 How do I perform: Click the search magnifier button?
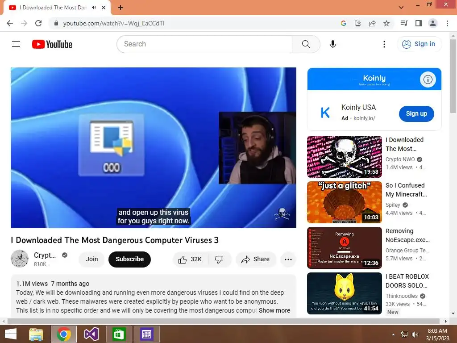[306, 44]
